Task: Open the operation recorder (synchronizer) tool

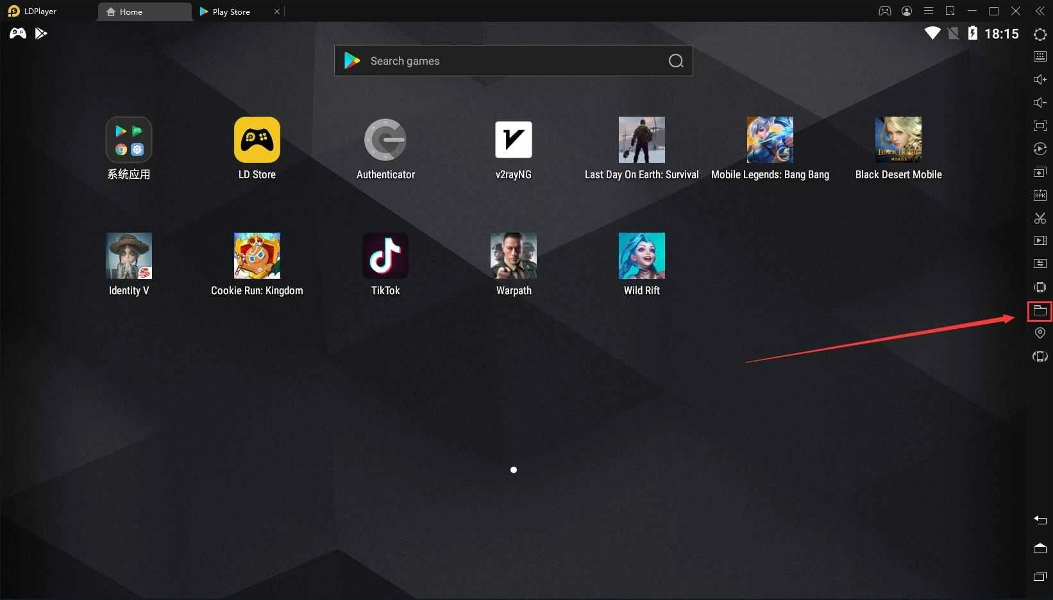Action: [x=1040, y=149]
